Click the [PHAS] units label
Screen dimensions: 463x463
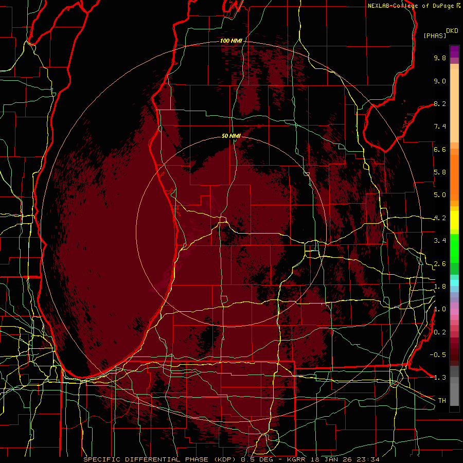(435, 36)
